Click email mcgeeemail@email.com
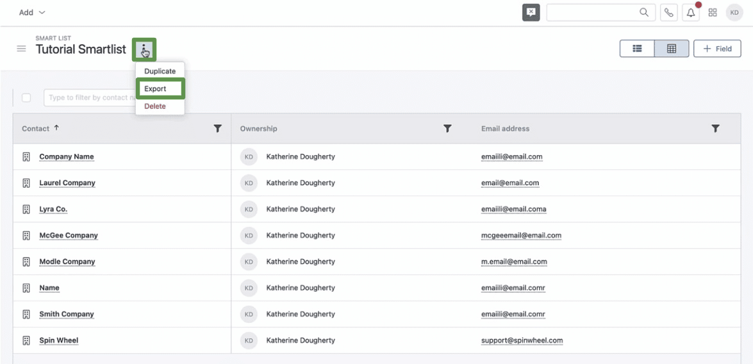This screenshot has width=753, height=364. 521,235
